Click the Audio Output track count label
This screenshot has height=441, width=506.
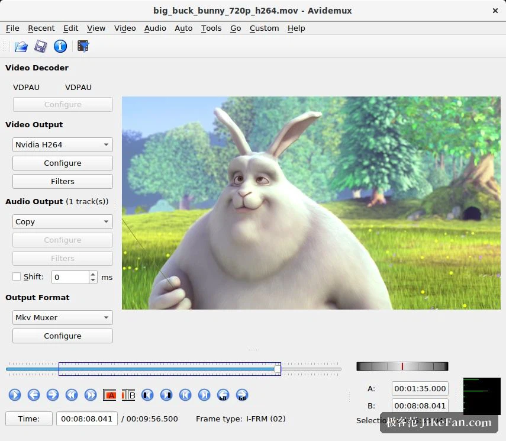(87, 201)
